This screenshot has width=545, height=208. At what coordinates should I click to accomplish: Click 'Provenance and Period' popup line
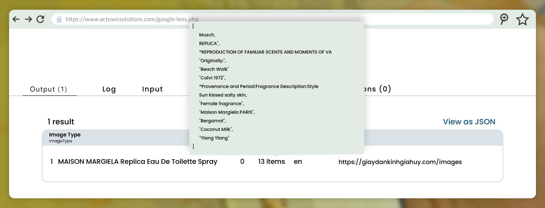pos(258,86)
